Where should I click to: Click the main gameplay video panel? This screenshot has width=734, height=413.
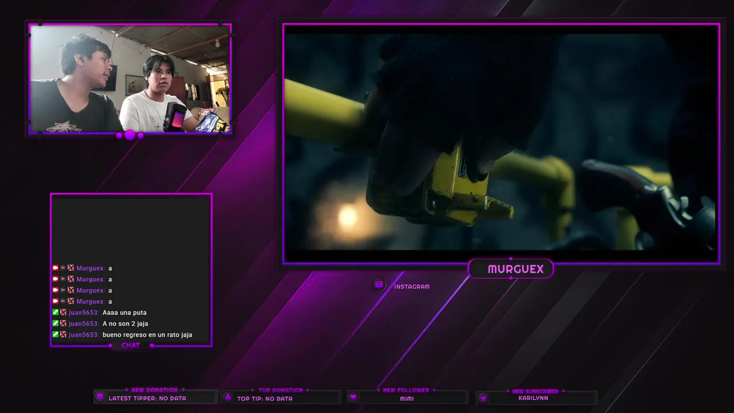pyautogui.click(x=501, y=143)
